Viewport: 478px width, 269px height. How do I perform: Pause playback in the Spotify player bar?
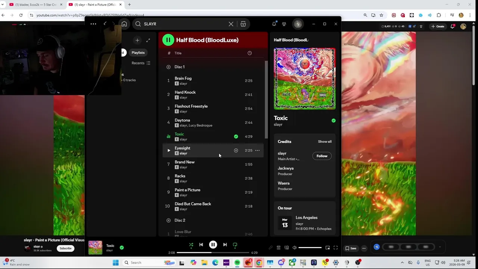coord(213,245)
